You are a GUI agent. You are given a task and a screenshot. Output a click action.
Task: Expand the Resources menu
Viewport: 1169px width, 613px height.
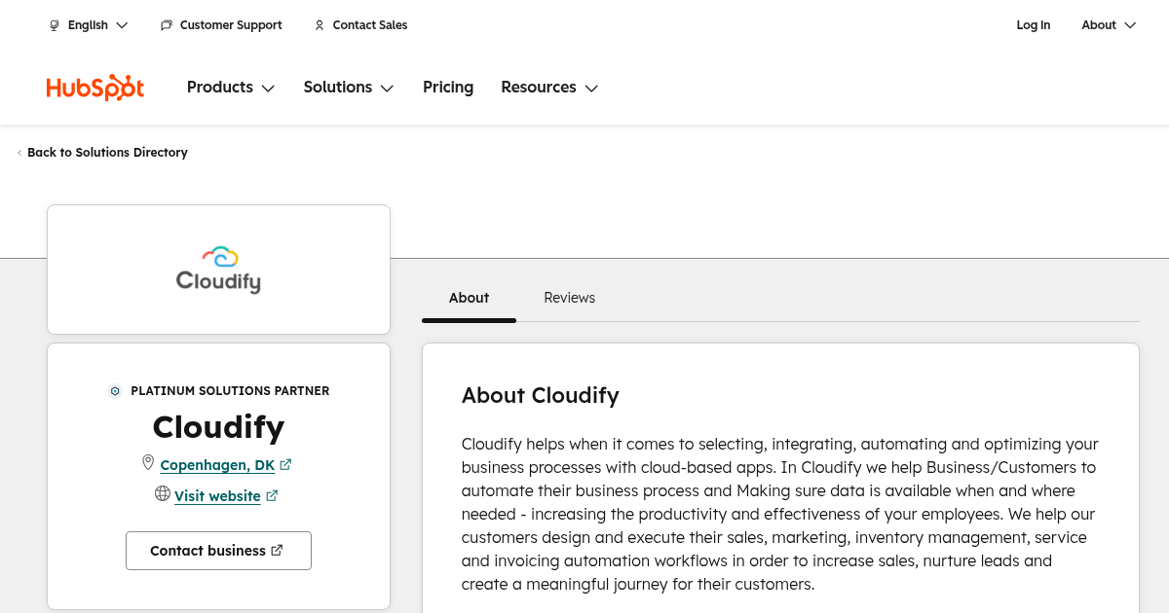549,88
